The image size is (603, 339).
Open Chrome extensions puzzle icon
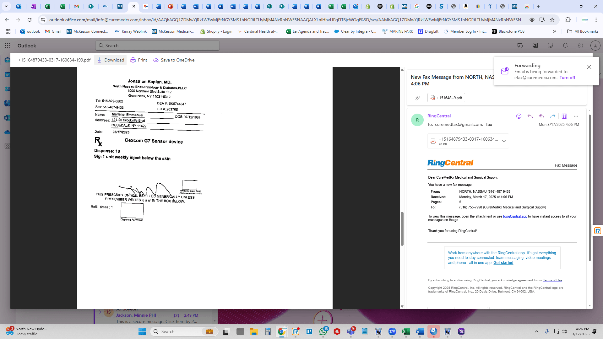click(568, 20)
